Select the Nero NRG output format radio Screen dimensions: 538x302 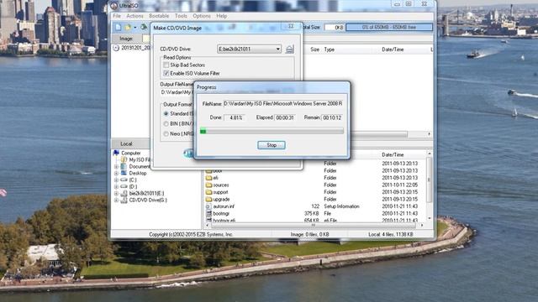166,134
